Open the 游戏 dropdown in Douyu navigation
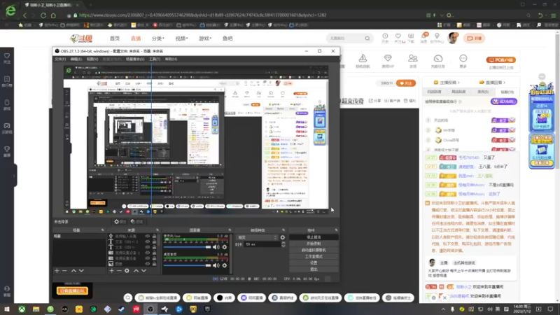The width and height of the screenshot is (560, 315). 205,38
